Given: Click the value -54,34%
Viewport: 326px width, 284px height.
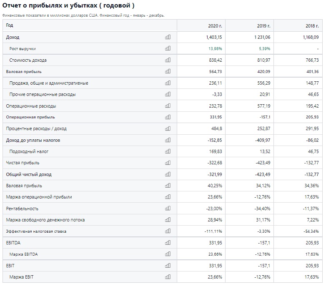Looking at the screenshot, I should [311, 231].
